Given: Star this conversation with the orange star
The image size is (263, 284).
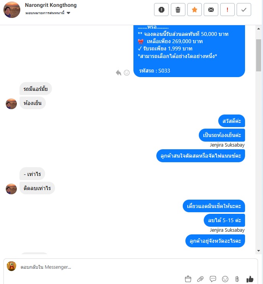Looking at the screenshot, I should pos(195,10).
